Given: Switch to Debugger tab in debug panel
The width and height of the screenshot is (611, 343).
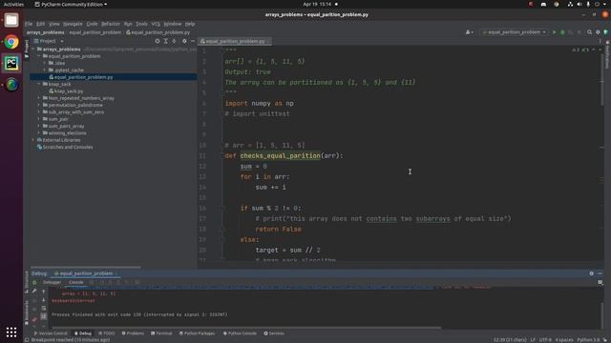Looking at the screenshot, I should point(52,282).
